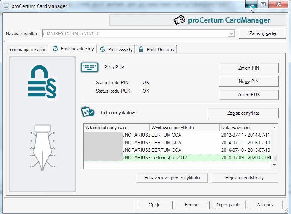Click the padlock paragraph emblem in side panel
Viewport: 291px width, 214px height.
42,82
